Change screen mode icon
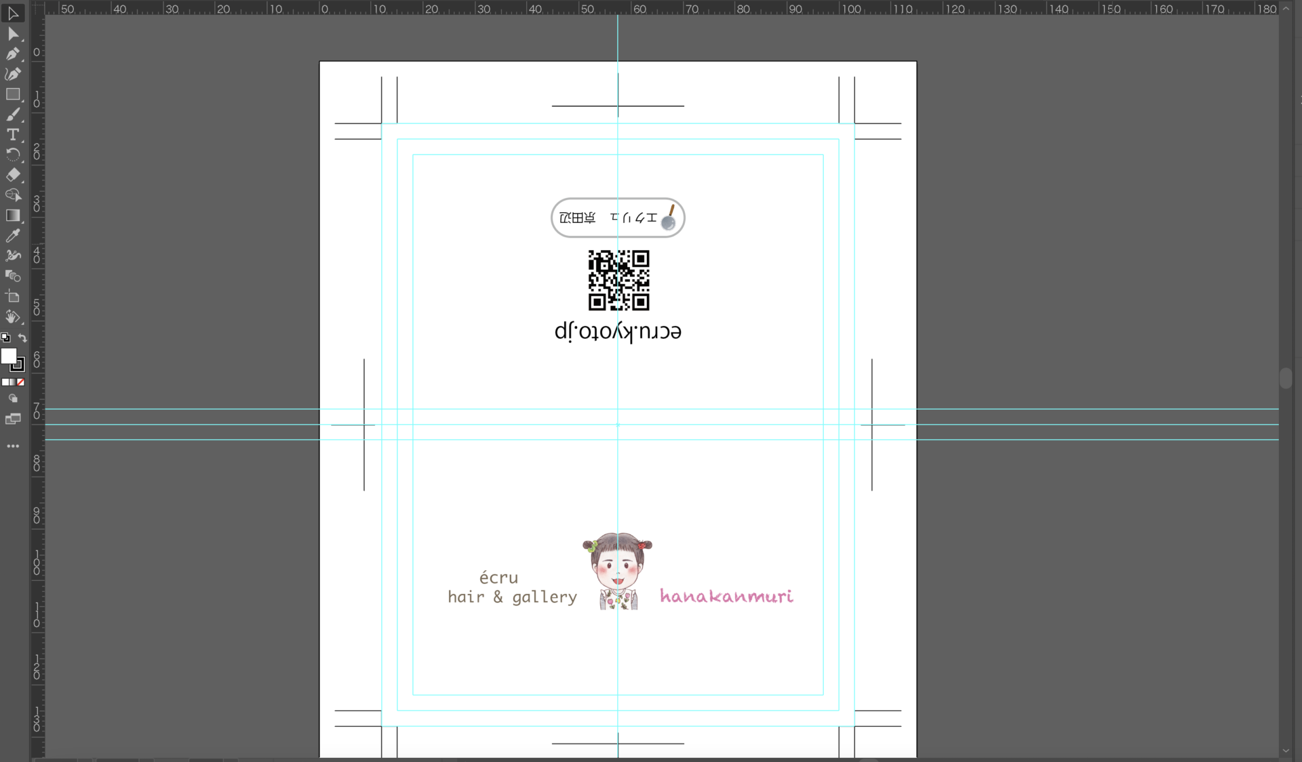The height and width of the screenshot is (762, 1302). (x=13, y=419)
